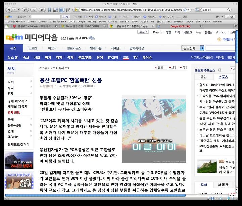Open the 뉴스전체 search scope dropdown
The image size is (242, 206).
coord(193,48)
